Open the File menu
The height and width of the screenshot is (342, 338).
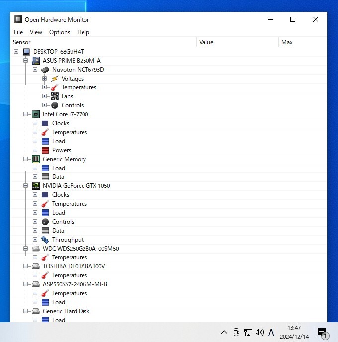(18, 32)
